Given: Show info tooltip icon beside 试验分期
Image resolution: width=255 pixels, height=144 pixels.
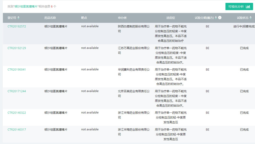Looking at the screenshot, I should coord(220,18).
